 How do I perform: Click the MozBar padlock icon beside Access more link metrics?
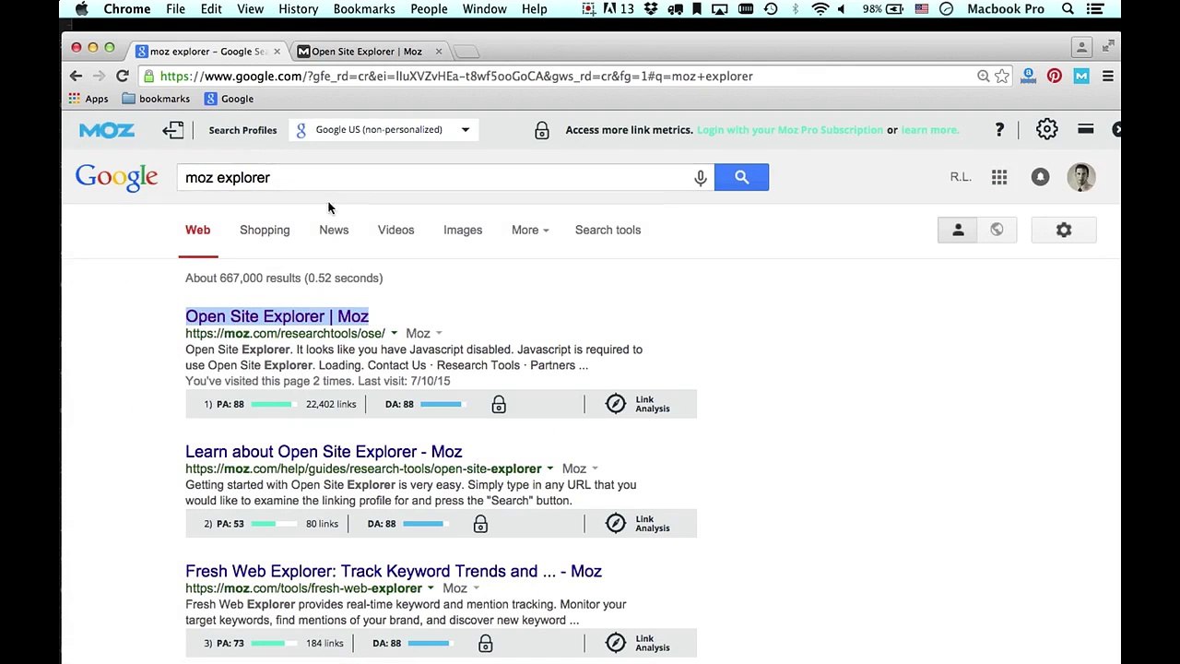[542, 130]
